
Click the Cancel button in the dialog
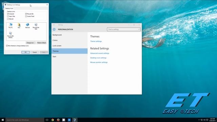point(35,52)
